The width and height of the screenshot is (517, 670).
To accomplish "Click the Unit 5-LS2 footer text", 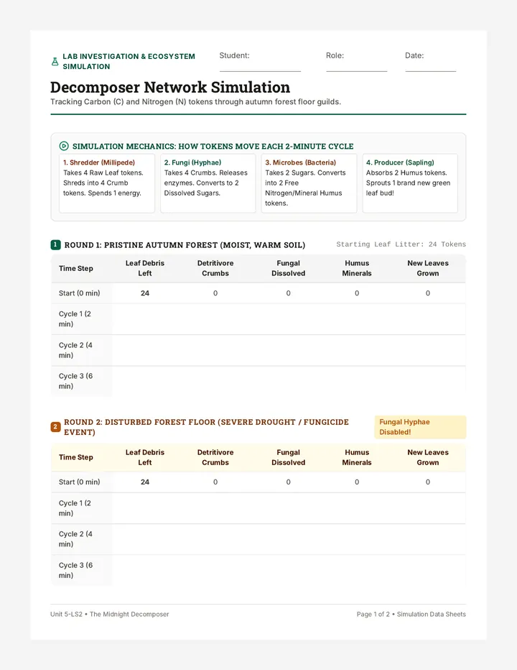I will tap(110, 614).
